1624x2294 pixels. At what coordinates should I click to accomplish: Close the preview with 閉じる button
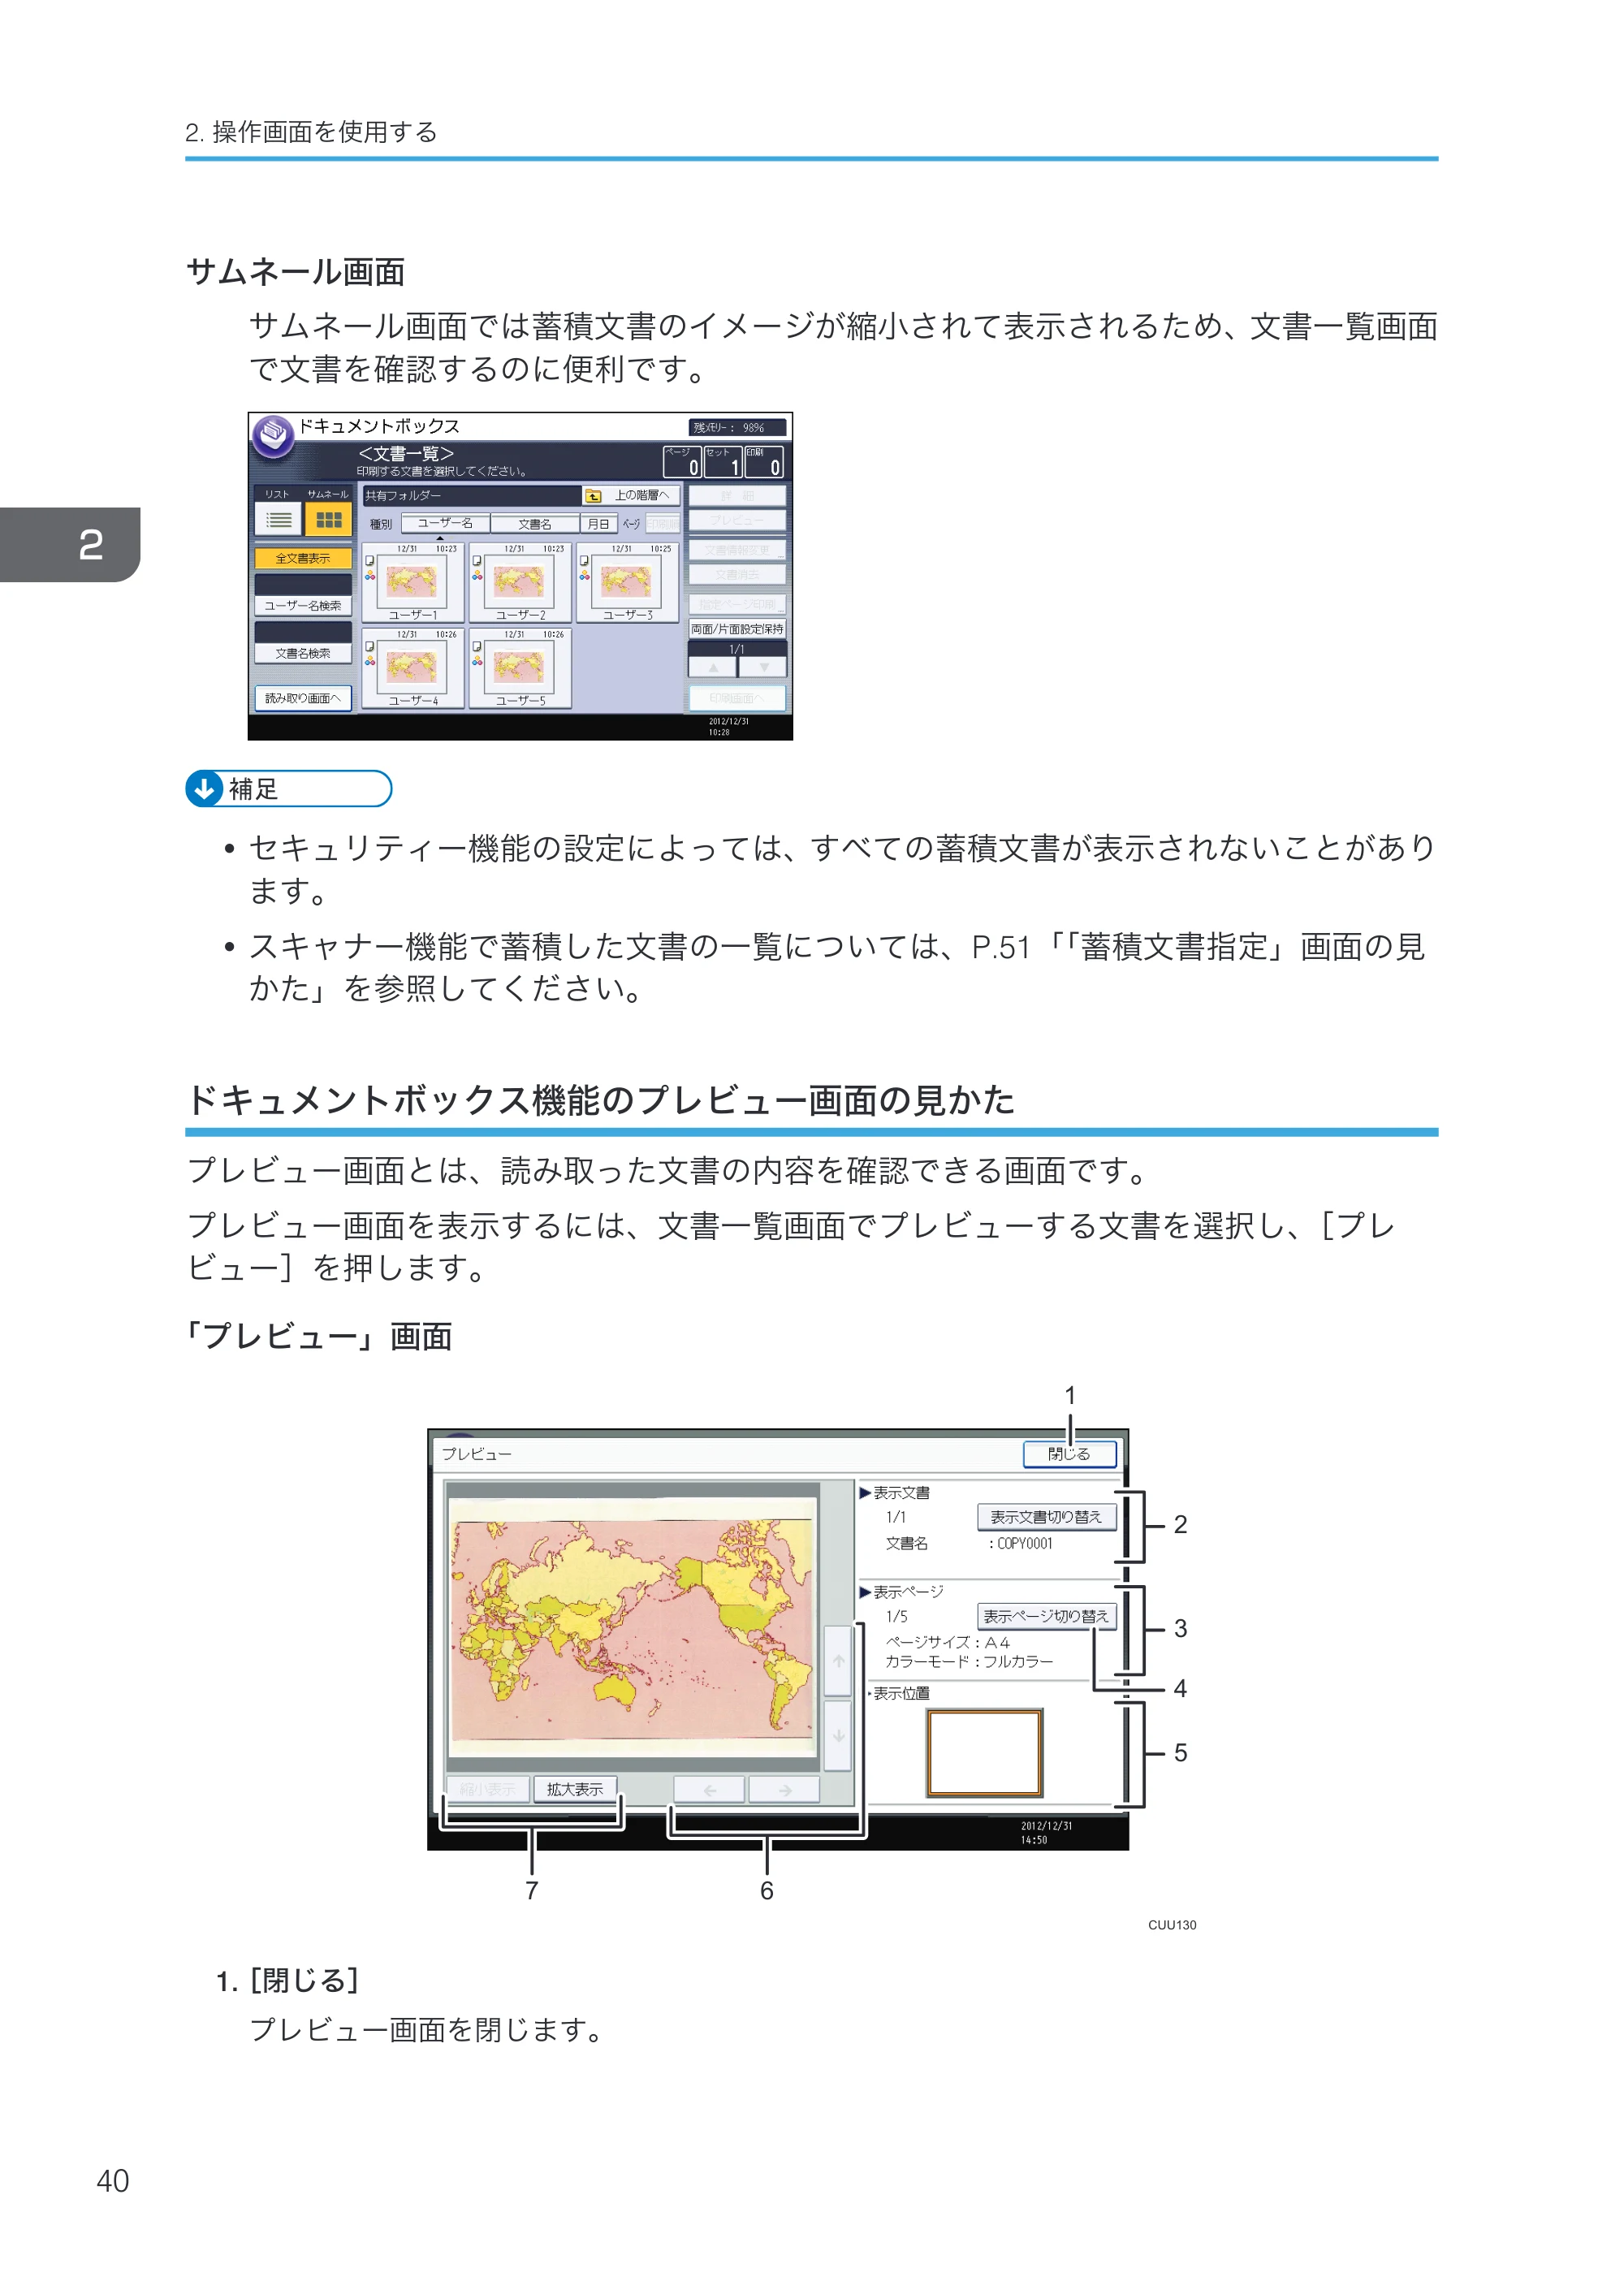coord(1069,1454)
